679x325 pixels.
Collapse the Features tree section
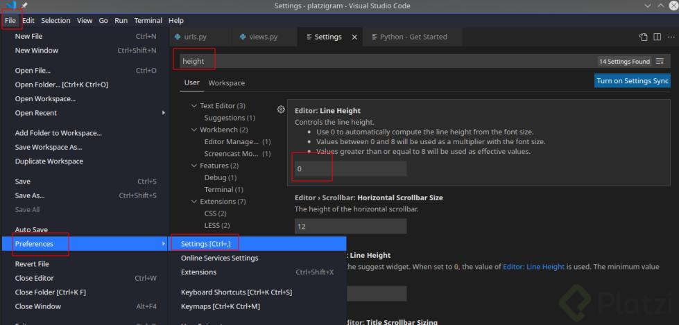point(194,166)
